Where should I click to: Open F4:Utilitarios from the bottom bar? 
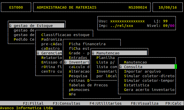[105, 103]
